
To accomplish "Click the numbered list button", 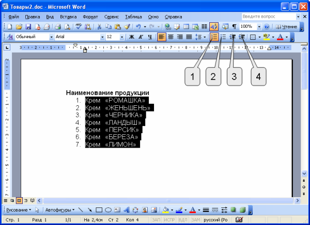I will (214, 37).
